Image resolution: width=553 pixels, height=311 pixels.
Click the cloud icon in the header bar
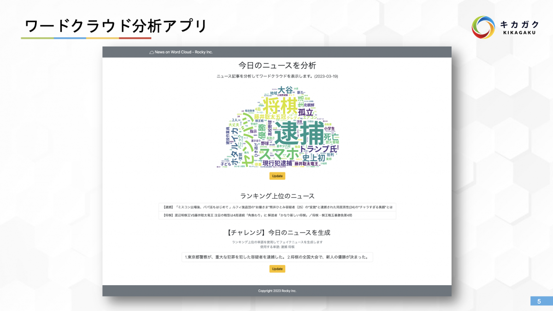point(152,52)
